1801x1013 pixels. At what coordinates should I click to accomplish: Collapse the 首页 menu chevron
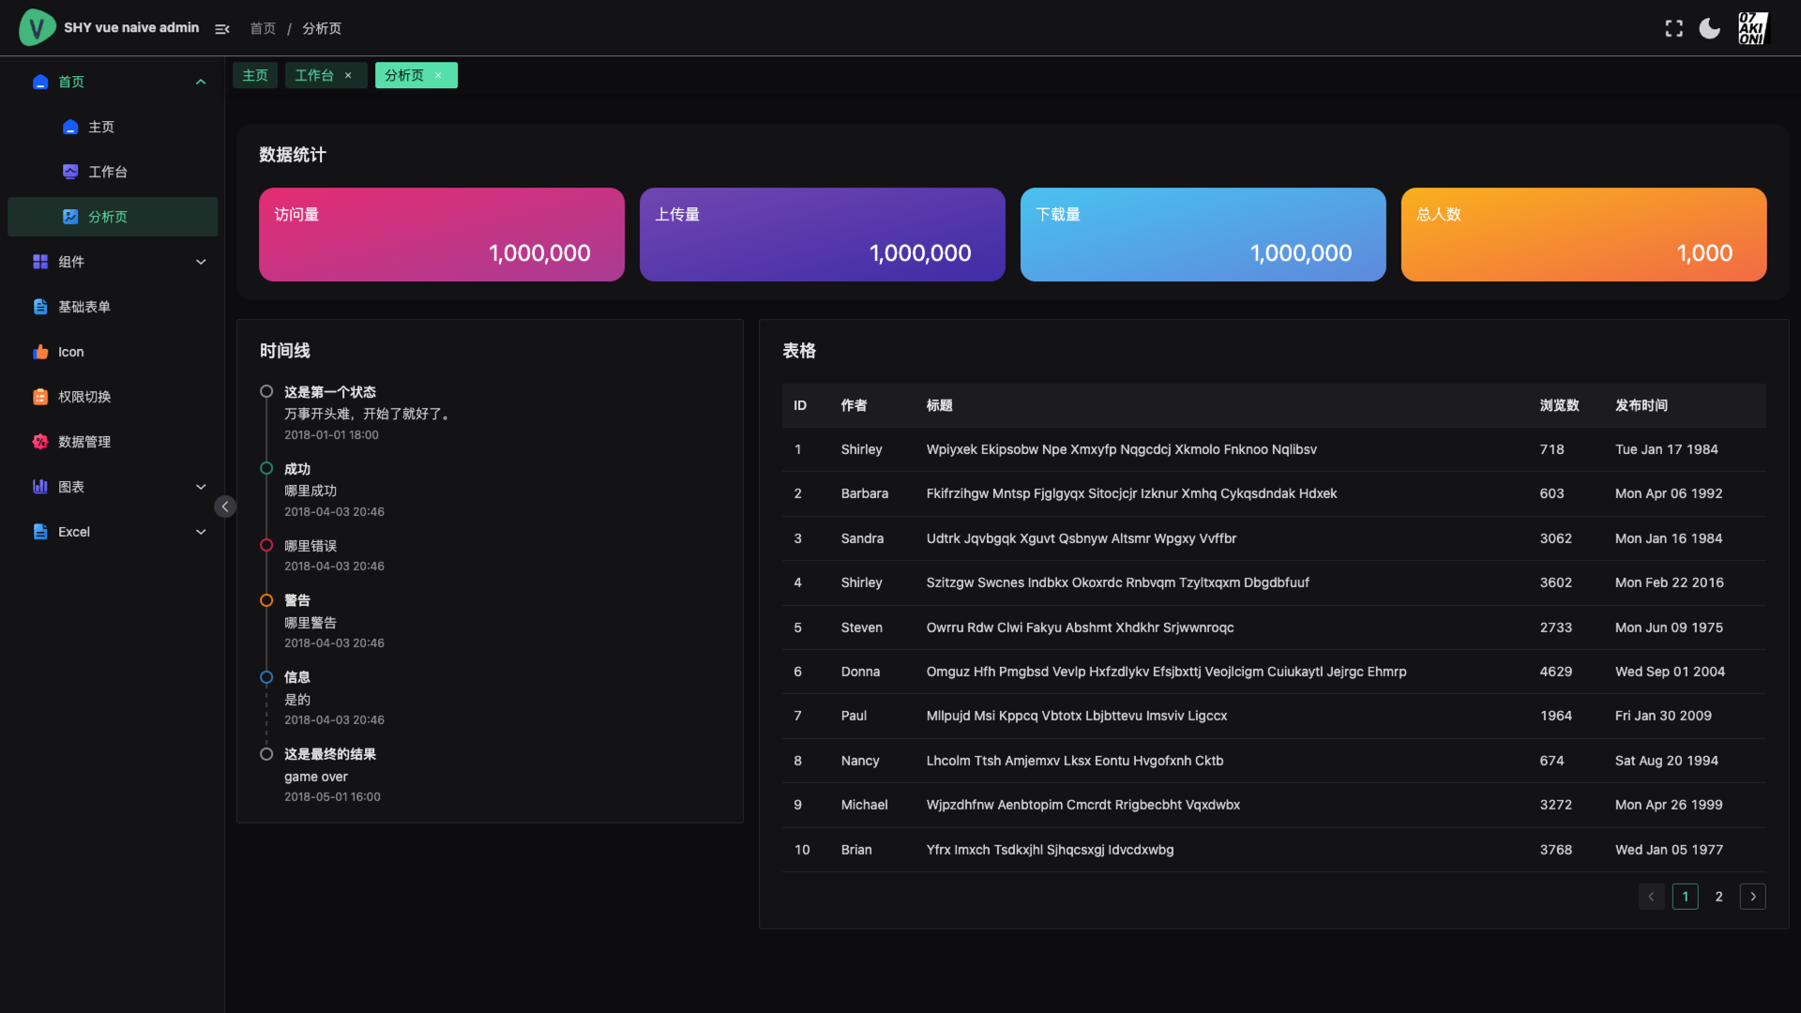click(201, 82)
